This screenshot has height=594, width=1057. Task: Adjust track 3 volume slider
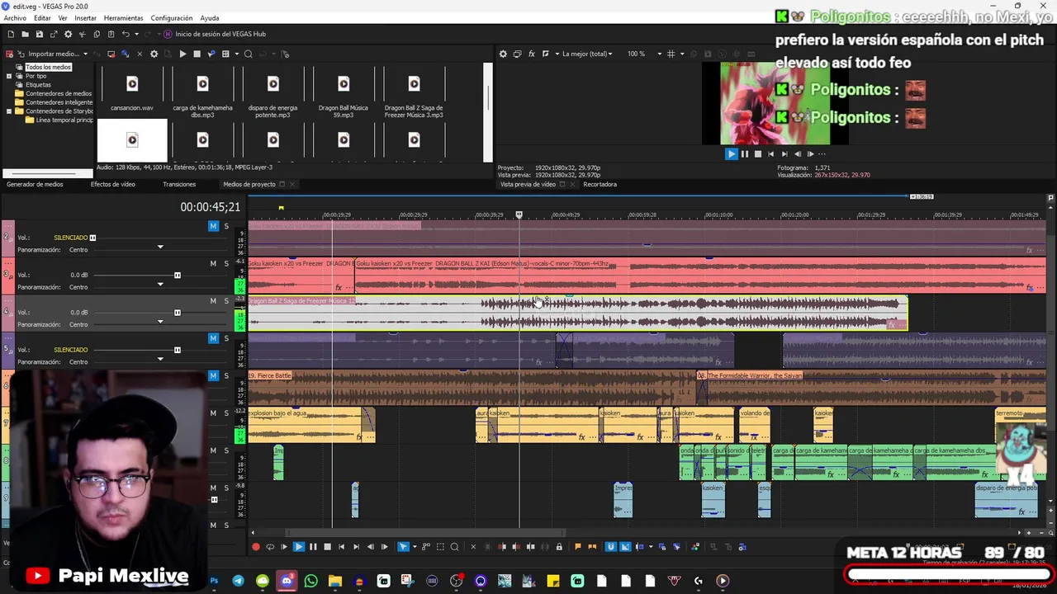click(177, 275)
